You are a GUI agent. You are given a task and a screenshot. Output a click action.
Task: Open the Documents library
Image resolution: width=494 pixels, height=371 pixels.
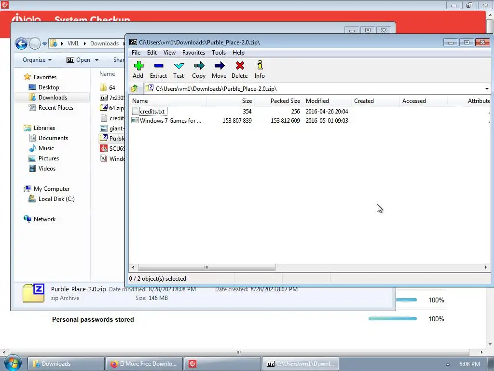tap(49, 138)
